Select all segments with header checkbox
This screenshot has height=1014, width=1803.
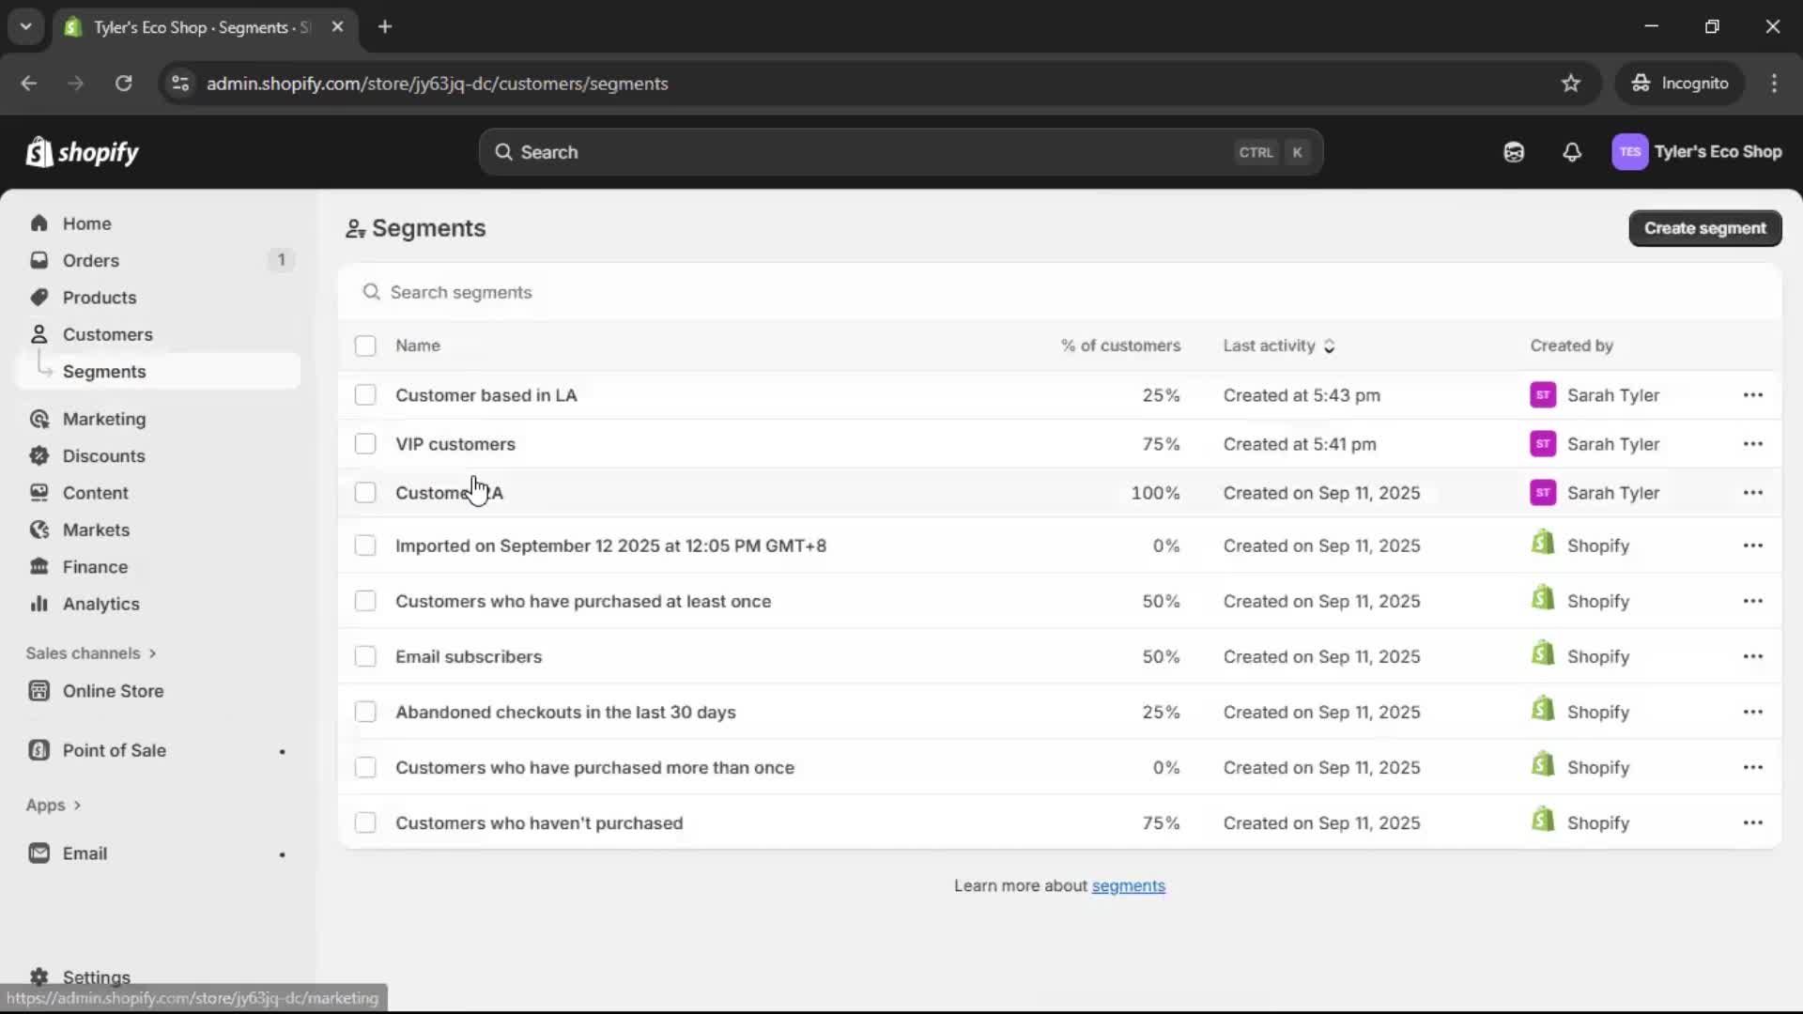(366, 346)
